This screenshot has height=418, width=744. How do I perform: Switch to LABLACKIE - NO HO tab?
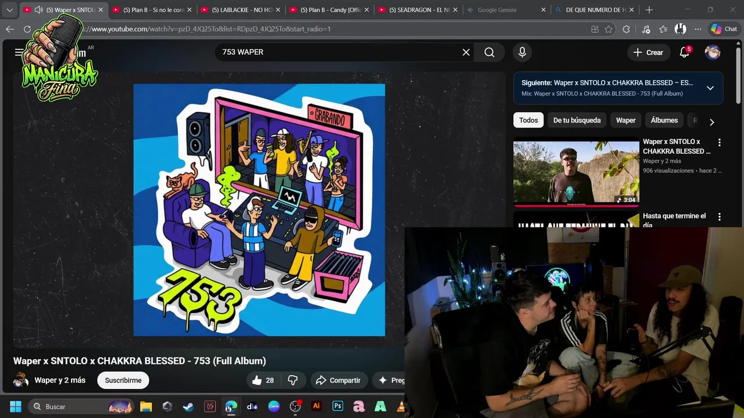(239, 10)
